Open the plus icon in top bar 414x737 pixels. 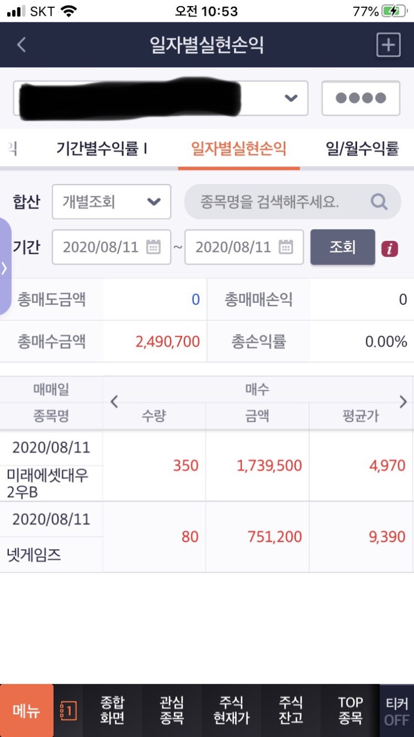coord(388,45)
